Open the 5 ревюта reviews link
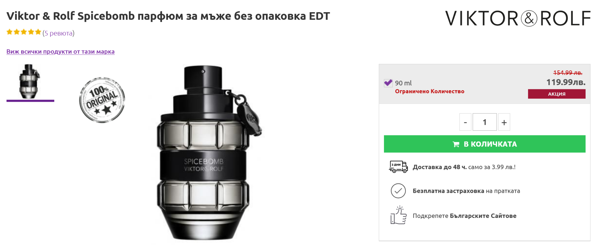610x245 pixels. [x=58, y=33]
